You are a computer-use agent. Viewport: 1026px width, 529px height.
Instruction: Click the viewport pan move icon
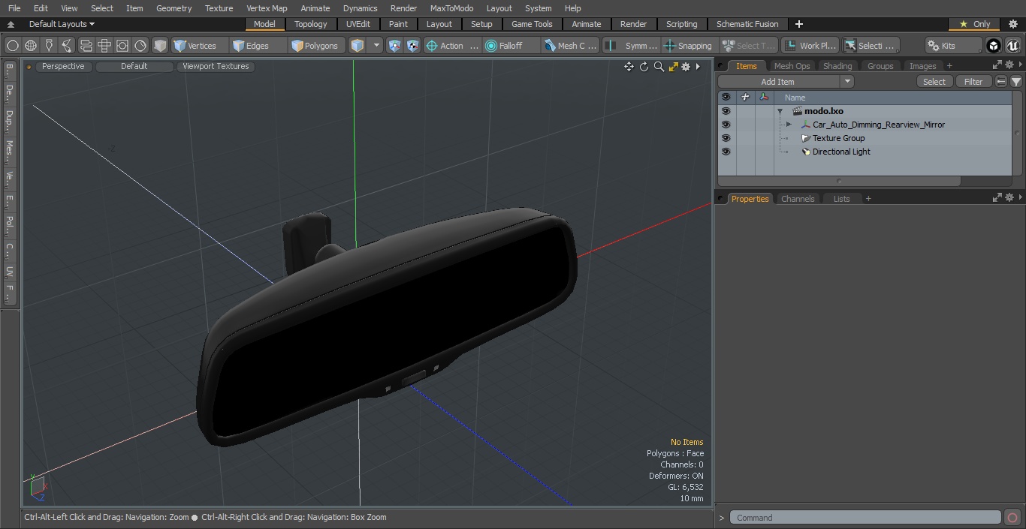(629, 67)
